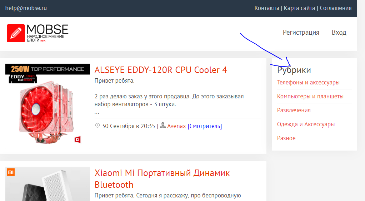Click the Регистрация link
The image size is (365, 201).
pos(301,33)
